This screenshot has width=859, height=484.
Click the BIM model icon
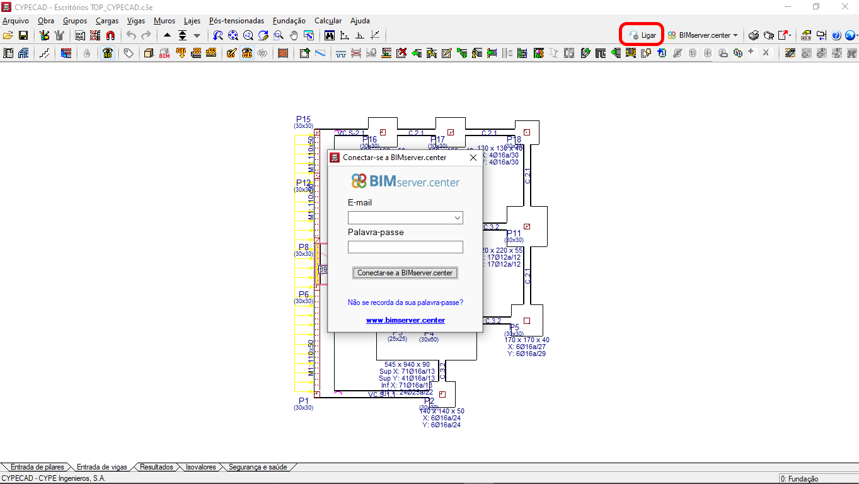click(164, 53)
